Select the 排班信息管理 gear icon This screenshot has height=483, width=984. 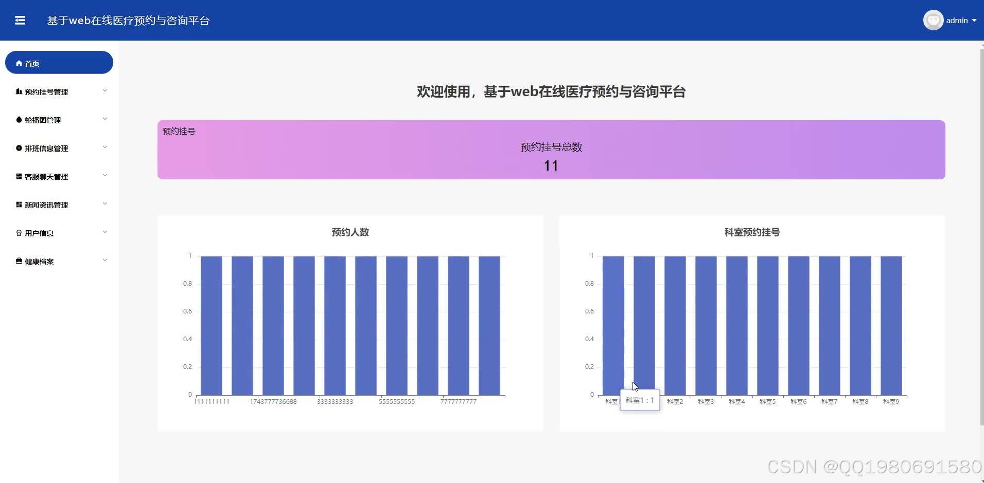(x=18, y=147)
